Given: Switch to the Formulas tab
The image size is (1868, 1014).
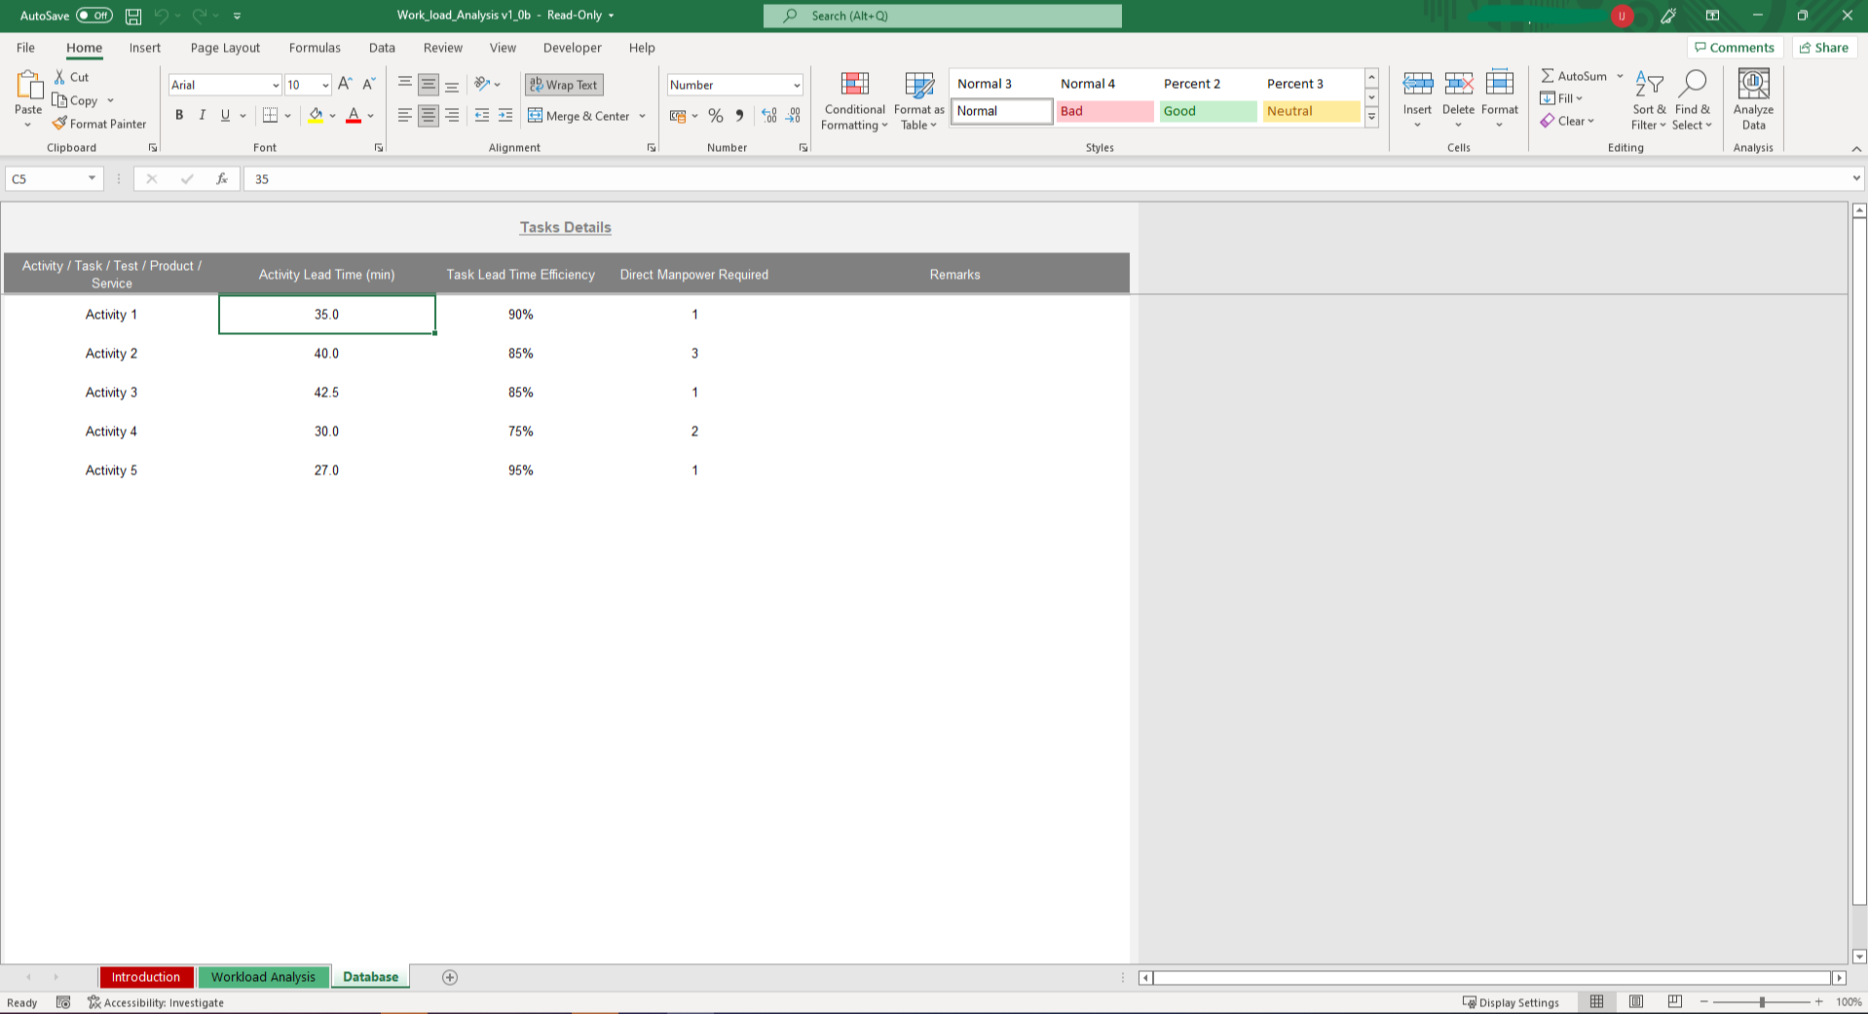Looking at the screenshot, I should 315,48.
